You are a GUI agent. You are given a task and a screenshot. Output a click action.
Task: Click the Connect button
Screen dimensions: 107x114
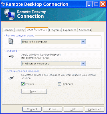coord(32,109)
